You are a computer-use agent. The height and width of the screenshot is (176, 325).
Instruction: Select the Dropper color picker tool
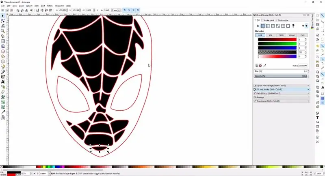[x=3, y=112]
